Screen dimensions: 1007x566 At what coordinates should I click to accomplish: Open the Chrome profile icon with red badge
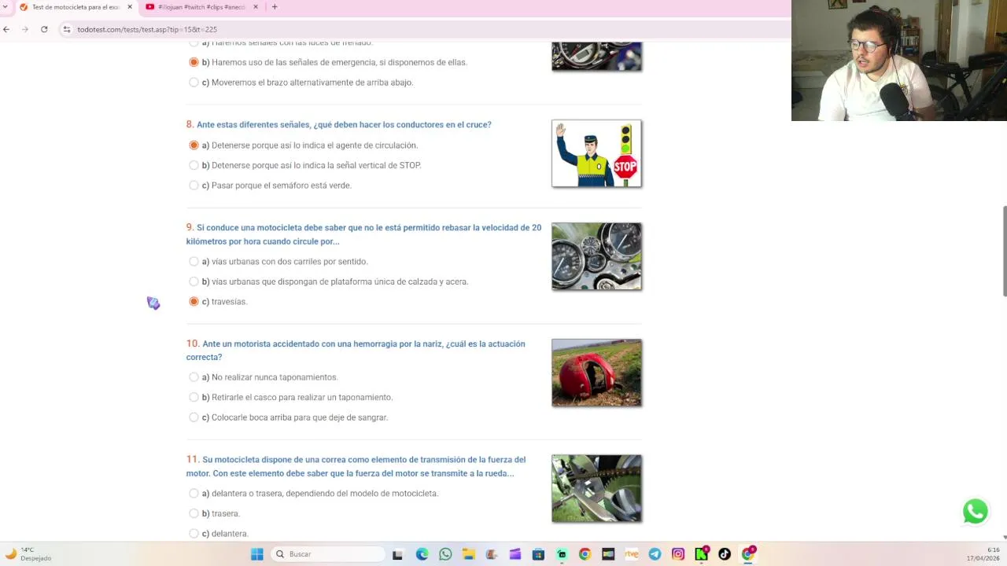coord(748,554)
